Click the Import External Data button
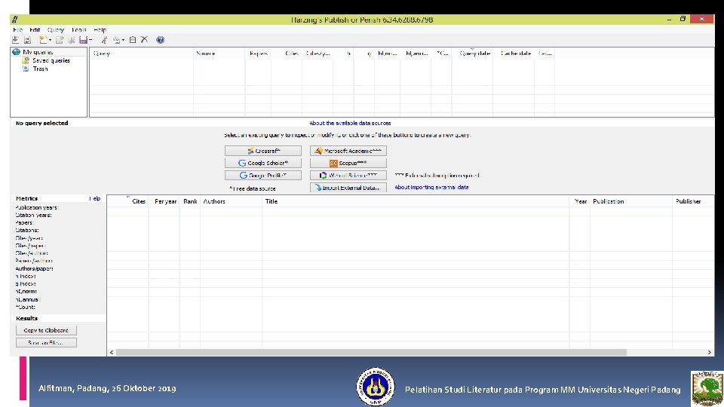This screenshot has height=407, width=724. (348, 188)
